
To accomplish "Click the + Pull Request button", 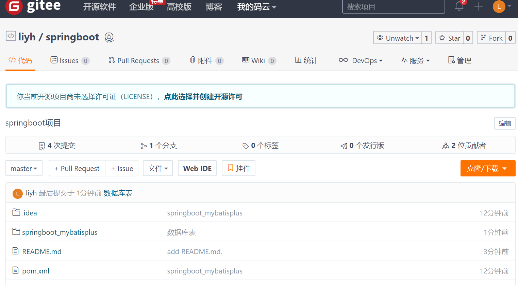I will coord(77,168).
